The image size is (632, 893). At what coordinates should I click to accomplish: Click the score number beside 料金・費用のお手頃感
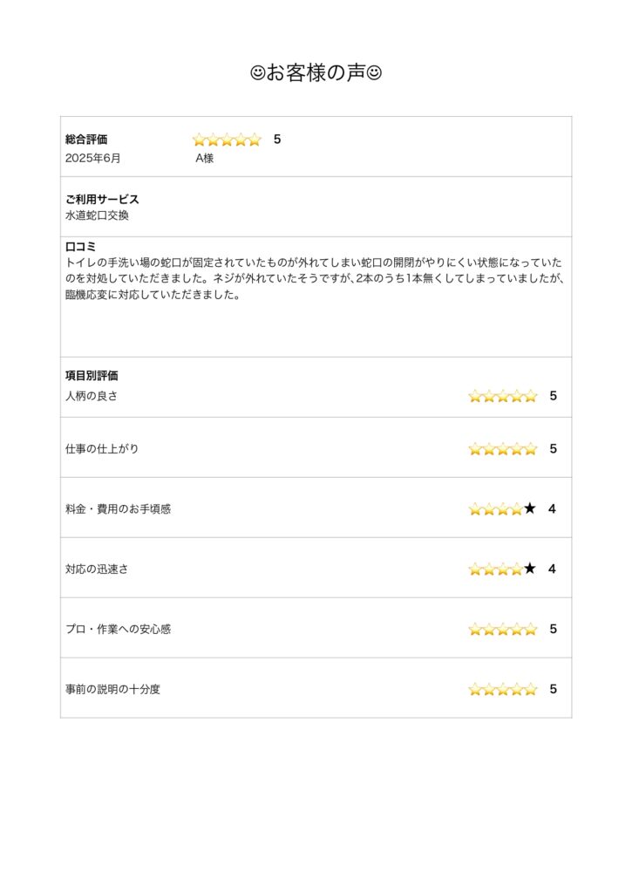click(553, 508)
